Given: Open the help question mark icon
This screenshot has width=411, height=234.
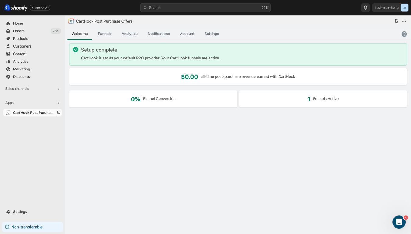Looking at the screenshot, I should (404, 34).
